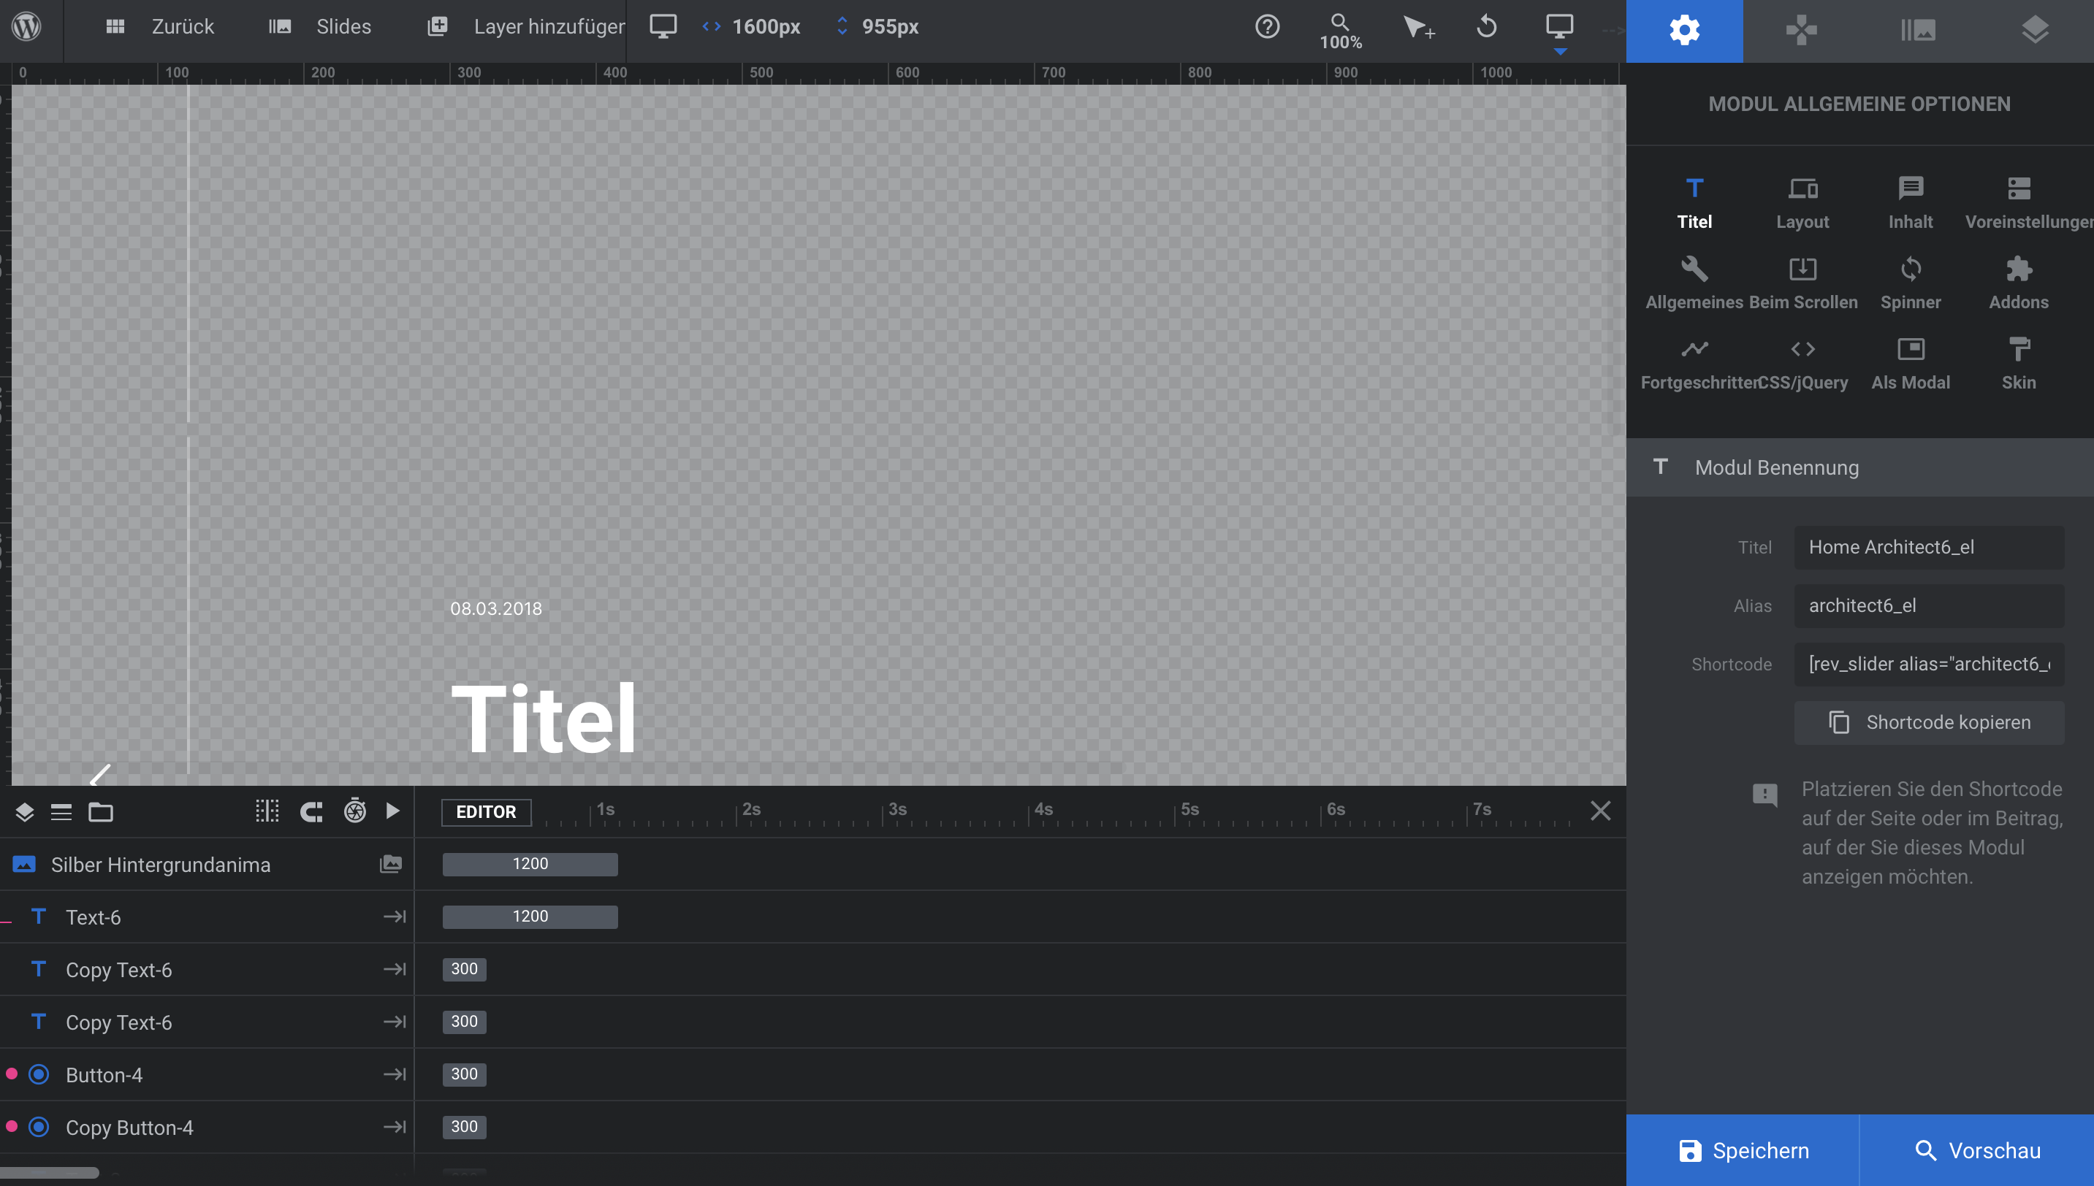This screenshot has width=2094, height=1186.
Task: Click Shortcode kopieren button
Action: click(x=1929, y=722)
